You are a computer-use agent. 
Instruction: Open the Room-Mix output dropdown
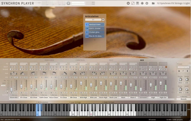13,95
